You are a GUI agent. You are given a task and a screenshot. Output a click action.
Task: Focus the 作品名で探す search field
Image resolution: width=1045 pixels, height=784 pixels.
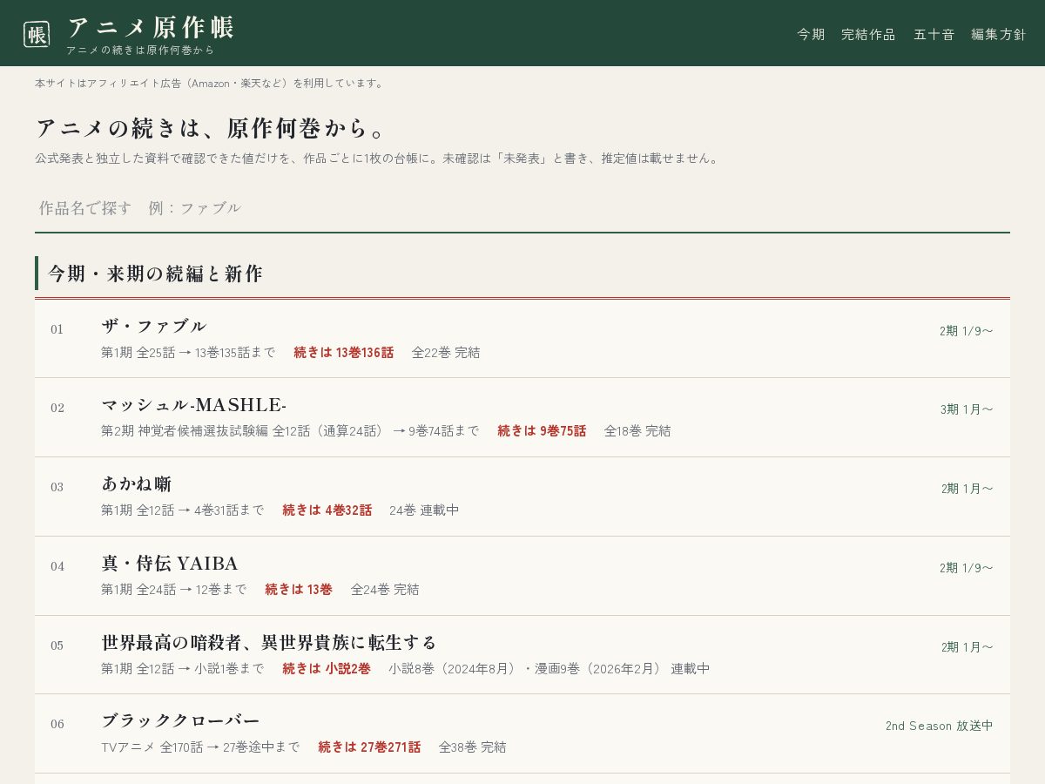[522, 208]
